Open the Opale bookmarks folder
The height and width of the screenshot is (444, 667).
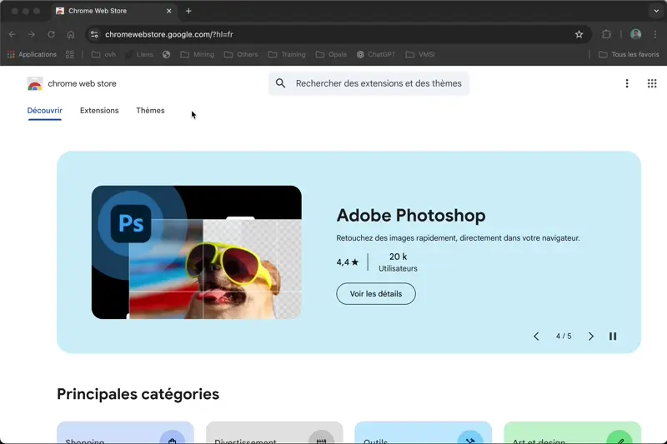[x=331, y=54]
